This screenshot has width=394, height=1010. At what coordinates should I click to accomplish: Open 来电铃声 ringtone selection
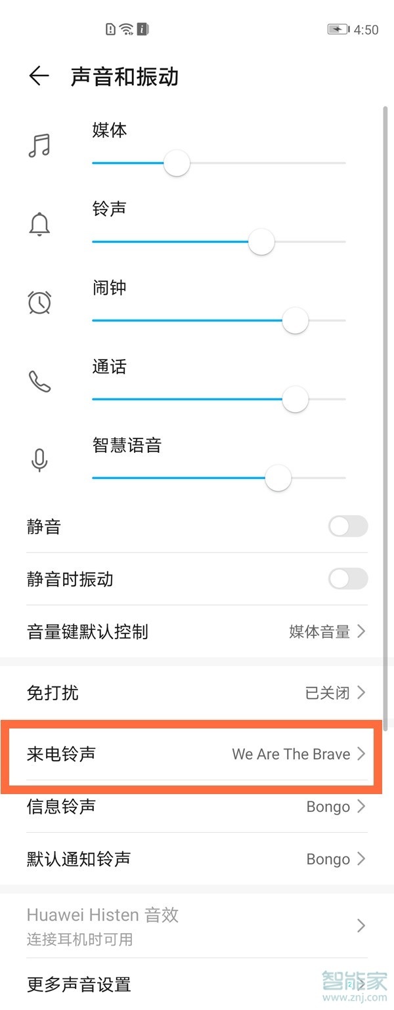point(197,754)
